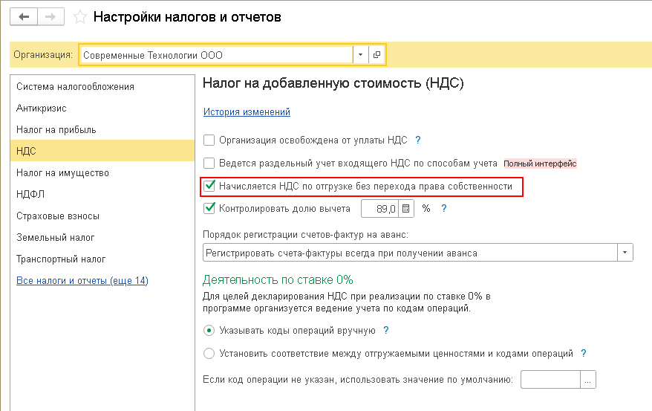The image size is (652, 411).
Task: Open organization card using the open-form icon
Action: click(x=376, y=55)
